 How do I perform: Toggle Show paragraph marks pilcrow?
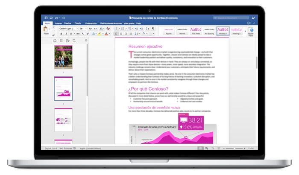tap(153, 29)
